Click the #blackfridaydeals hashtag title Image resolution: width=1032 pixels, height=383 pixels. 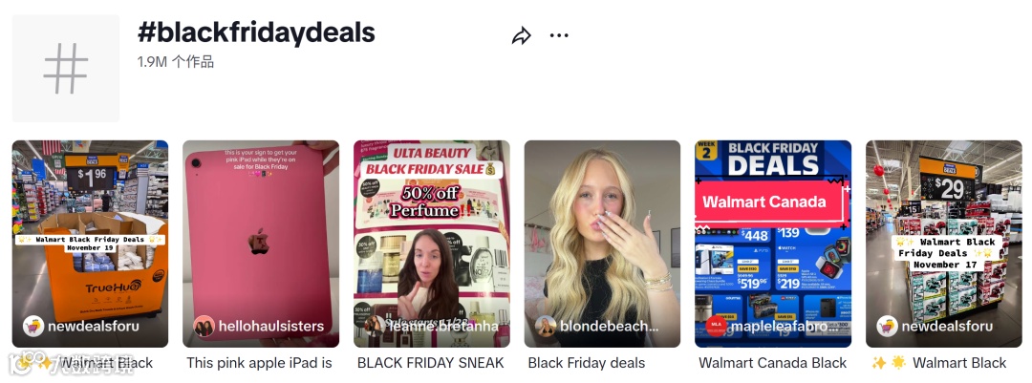point(256,32)
